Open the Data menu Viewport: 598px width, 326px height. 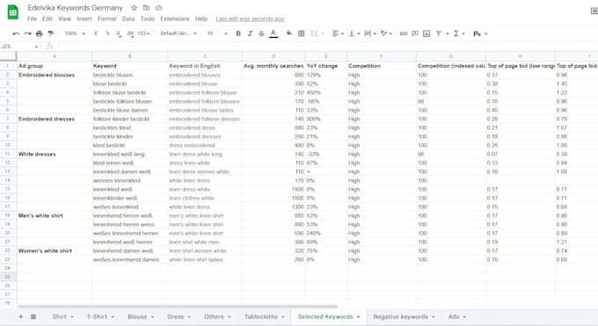128,18
